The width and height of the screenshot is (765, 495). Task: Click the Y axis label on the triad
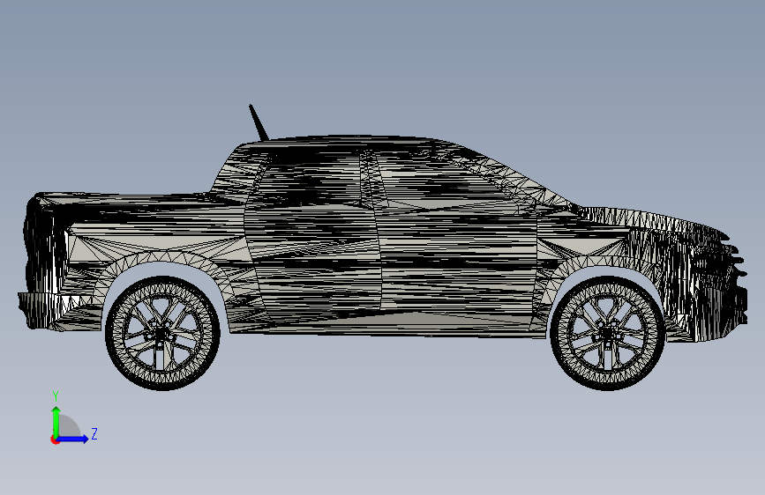pos(56,396)
